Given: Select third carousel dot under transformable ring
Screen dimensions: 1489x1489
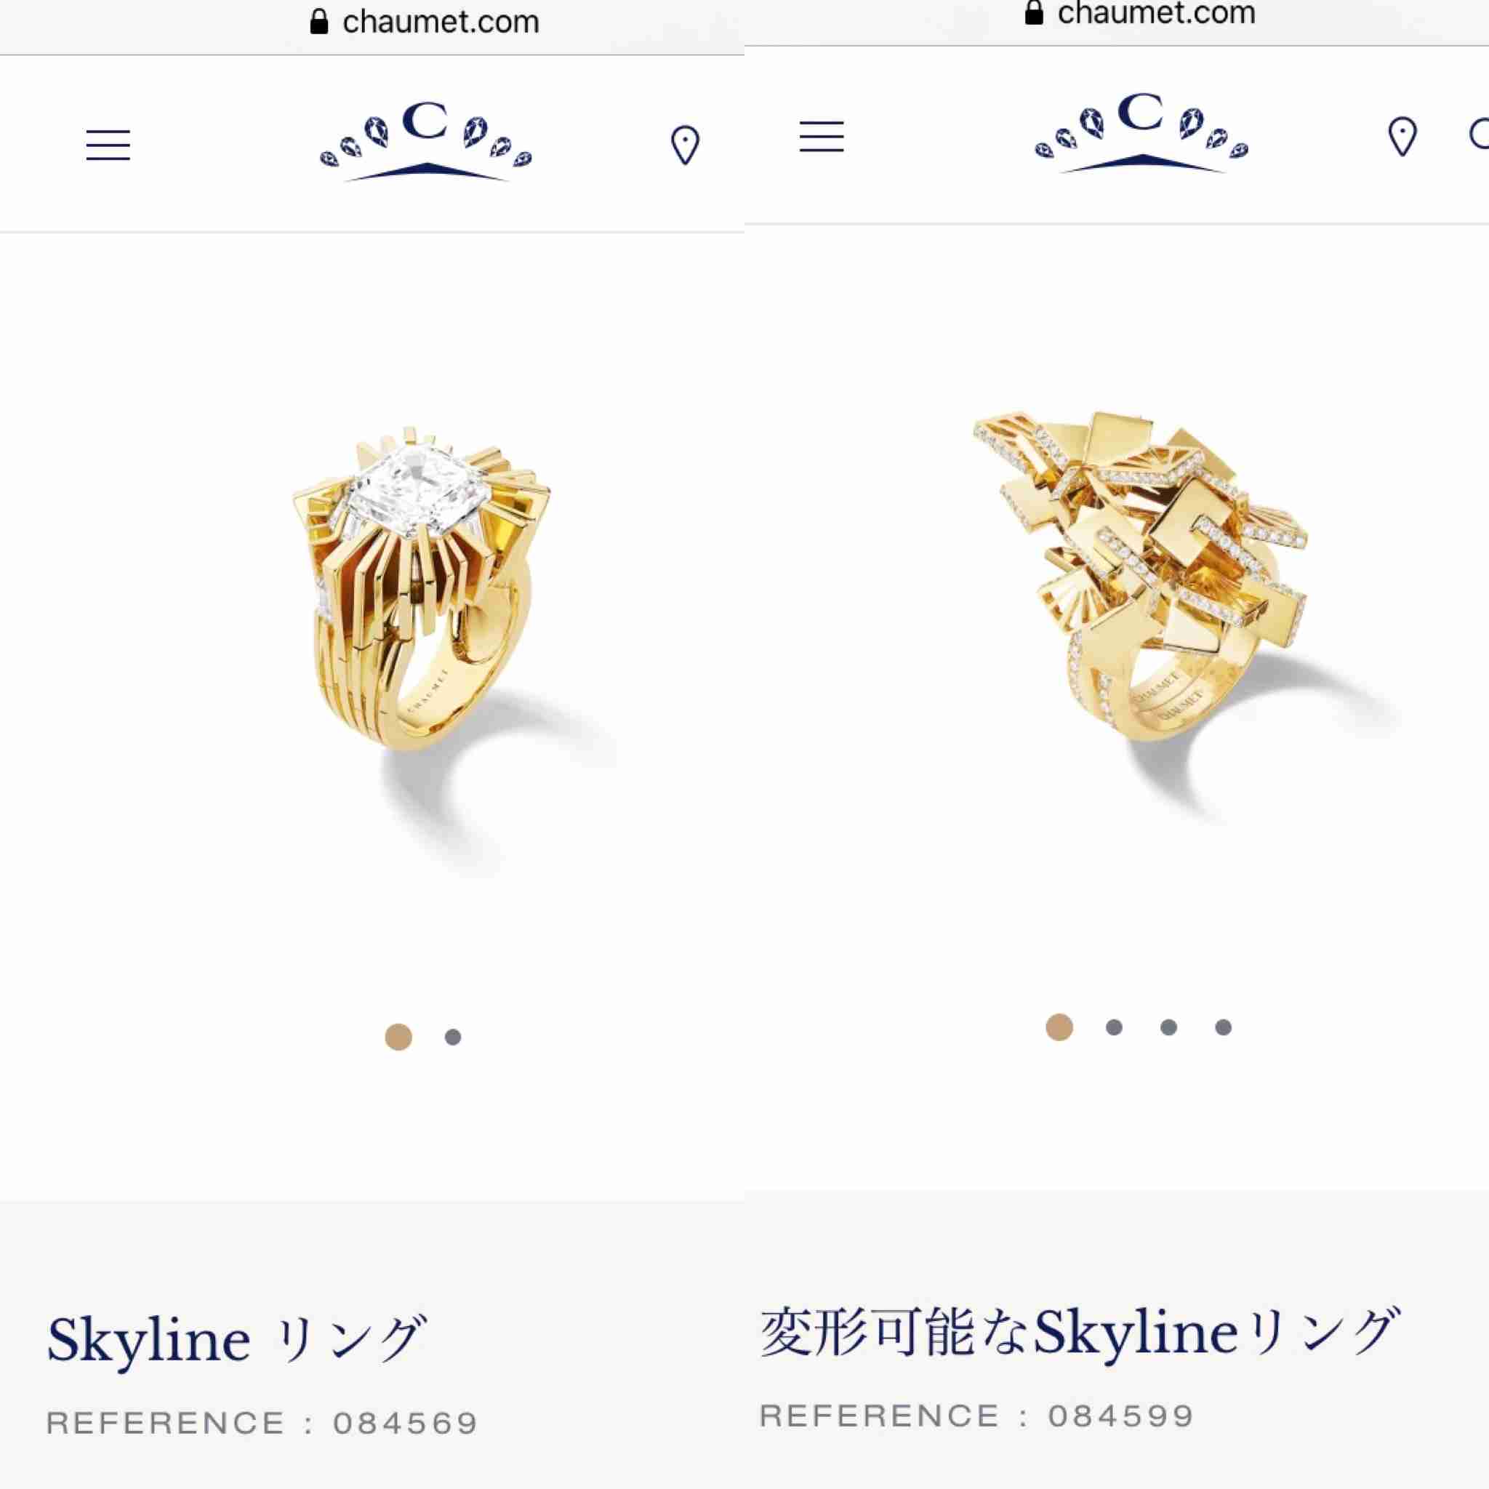Looking at the screenshot, I should [x=1168, y=1027].
